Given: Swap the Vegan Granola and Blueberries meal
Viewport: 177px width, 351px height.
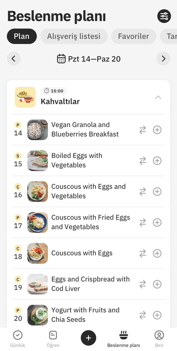Looking at the screenshot, I should (143, 130).
